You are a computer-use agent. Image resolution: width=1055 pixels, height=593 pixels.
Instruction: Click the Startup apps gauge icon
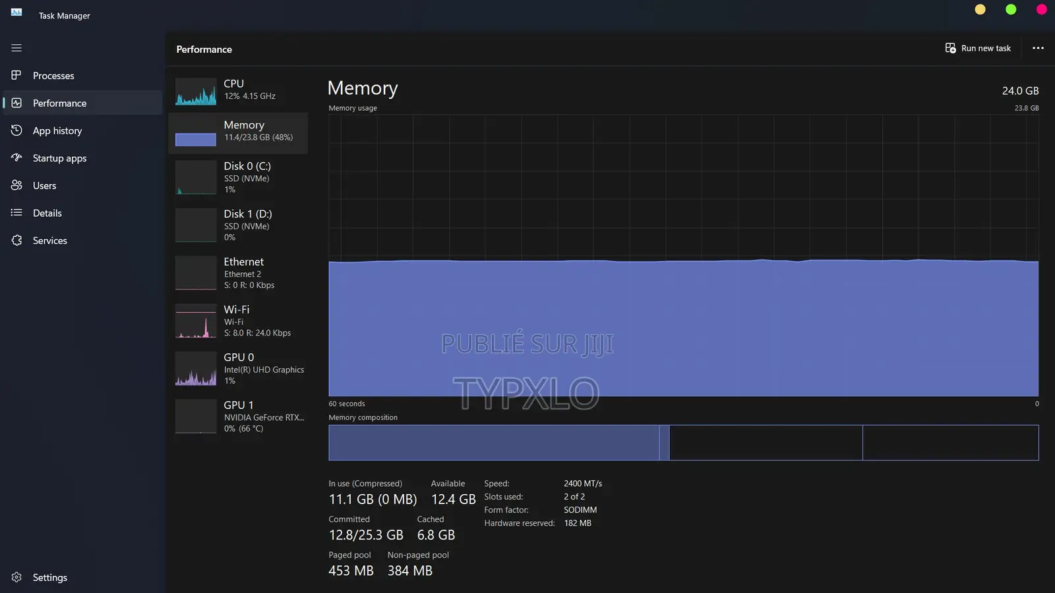16,157
